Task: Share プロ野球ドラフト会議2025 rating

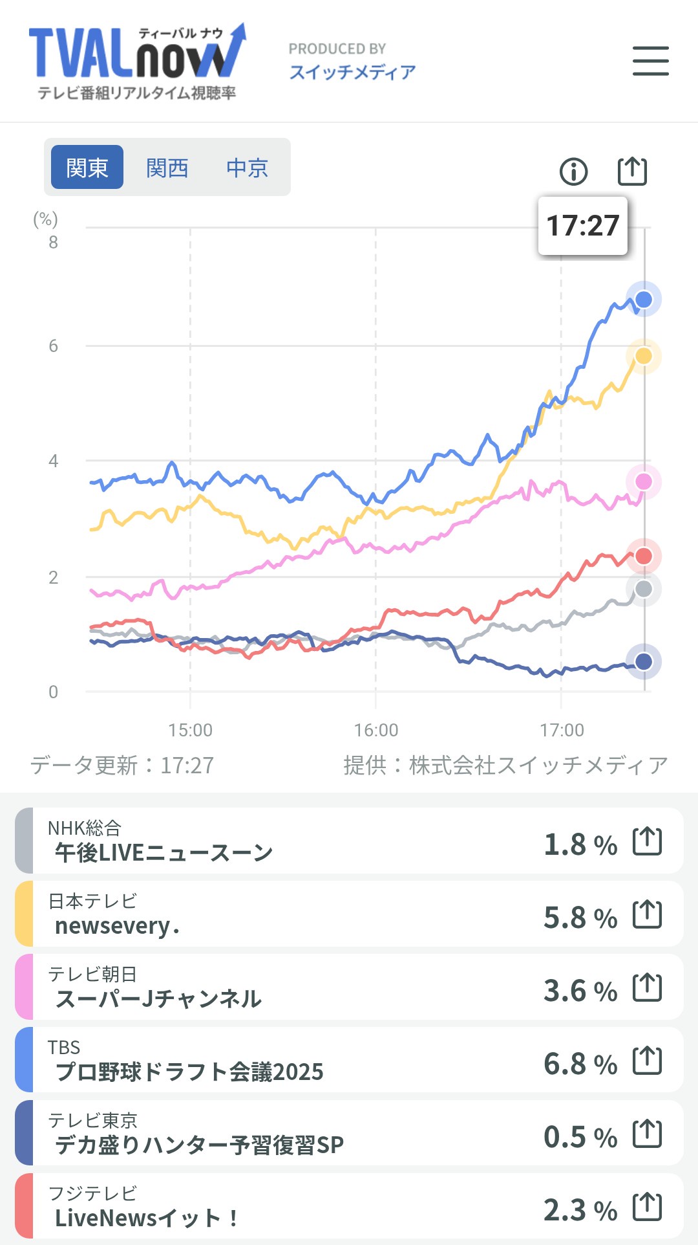Action: 647,1061
